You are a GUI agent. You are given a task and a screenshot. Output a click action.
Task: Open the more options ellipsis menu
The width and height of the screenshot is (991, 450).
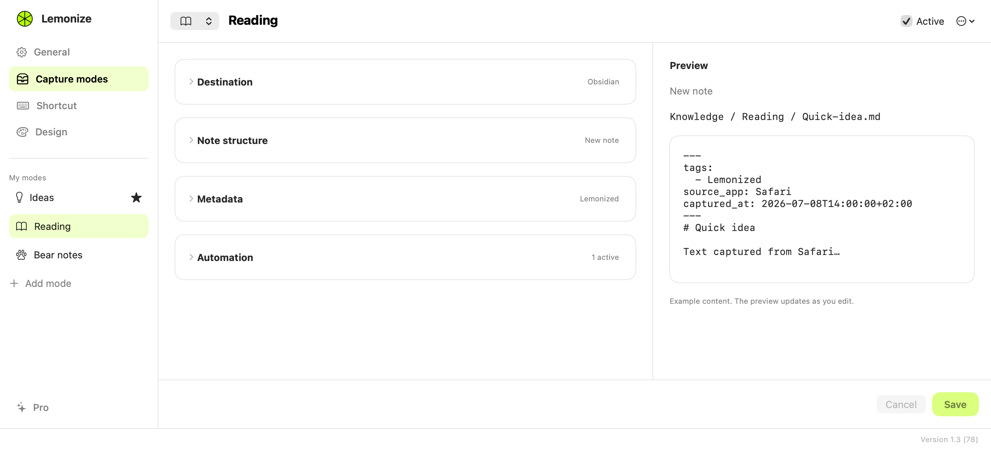tap(961, 21)
